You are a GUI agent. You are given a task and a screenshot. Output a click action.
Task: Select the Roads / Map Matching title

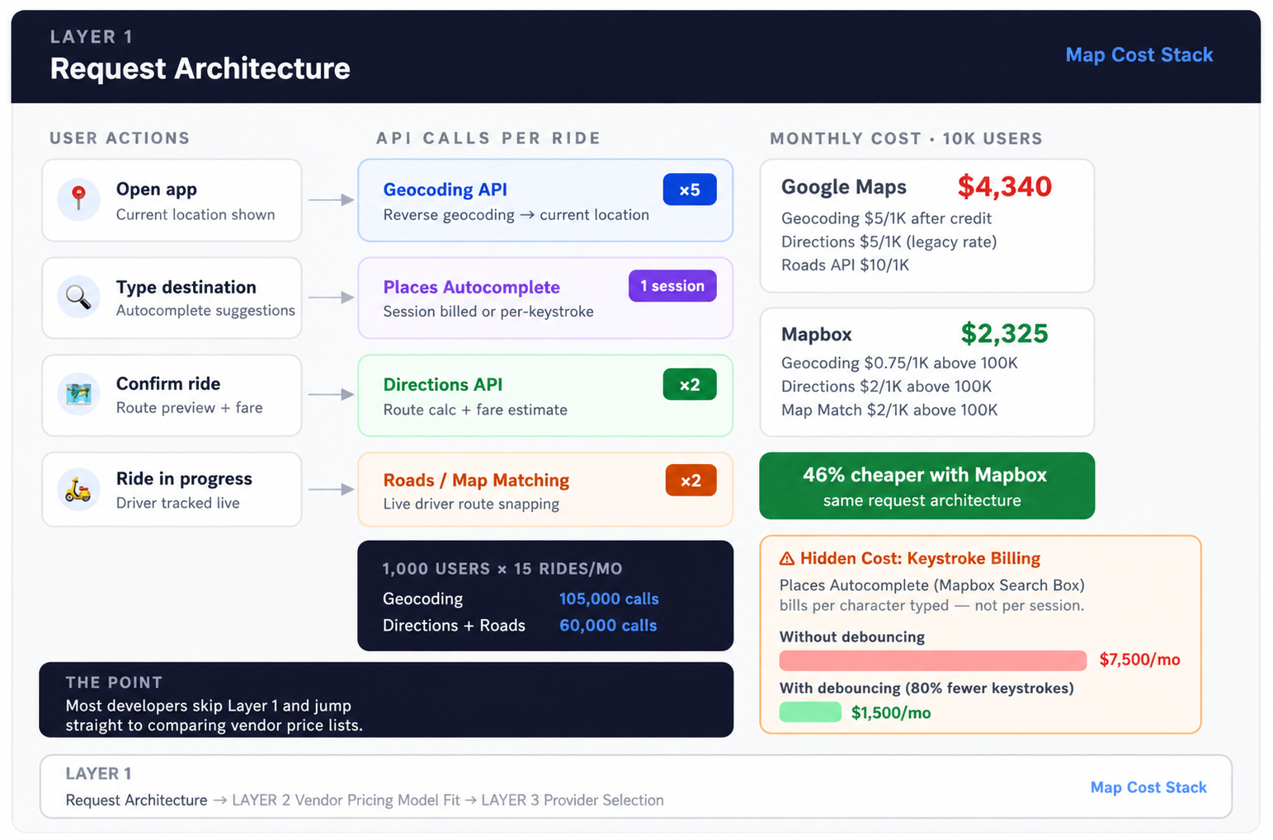(476, 481)
